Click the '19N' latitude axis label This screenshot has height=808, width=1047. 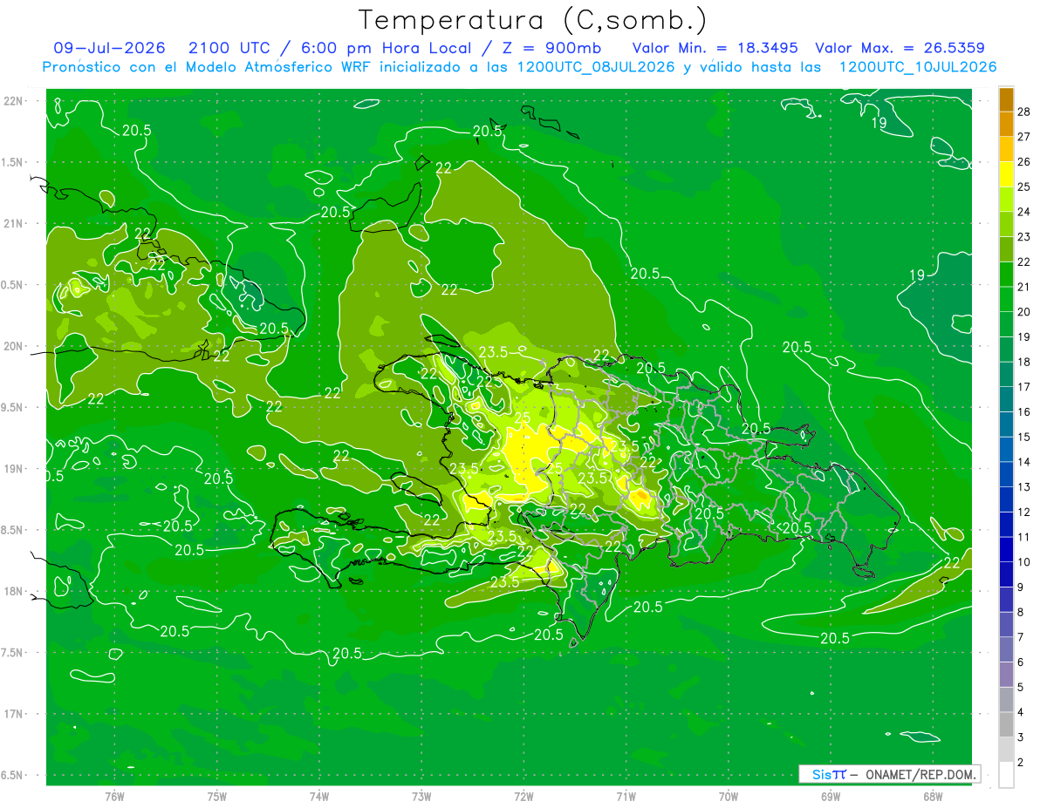point(15,469)
